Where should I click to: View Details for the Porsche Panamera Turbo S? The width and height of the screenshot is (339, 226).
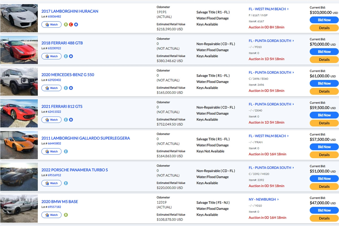click(x=324, y=186)
